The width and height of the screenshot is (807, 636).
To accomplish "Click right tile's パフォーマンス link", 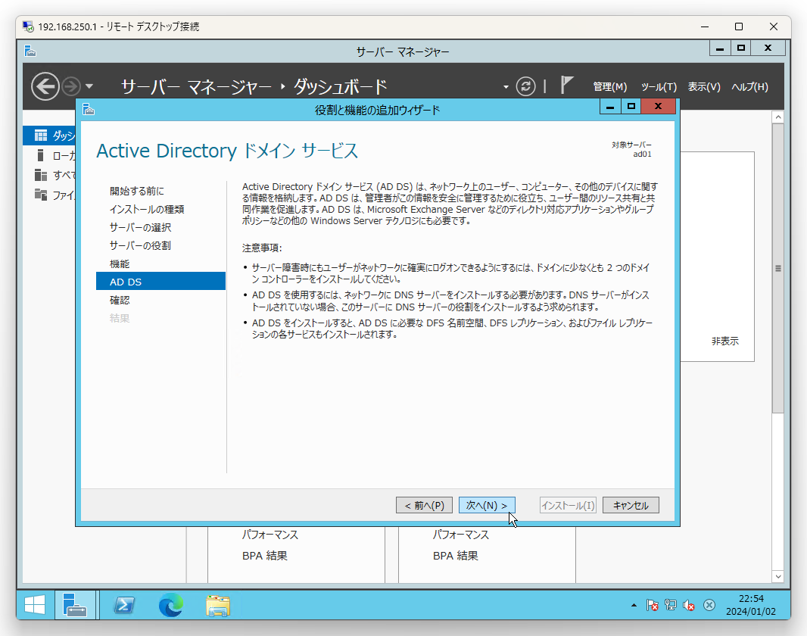I will 460,535.
